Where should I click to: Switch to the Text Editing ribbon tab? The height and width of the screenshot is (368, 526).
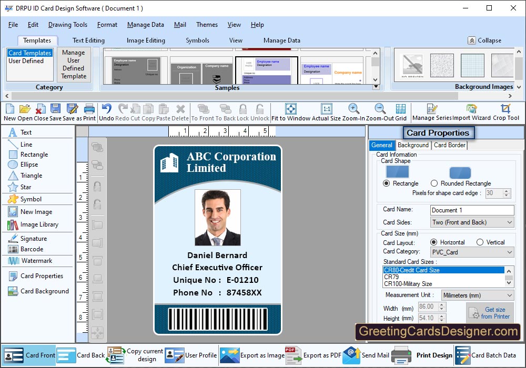(88, 40)
